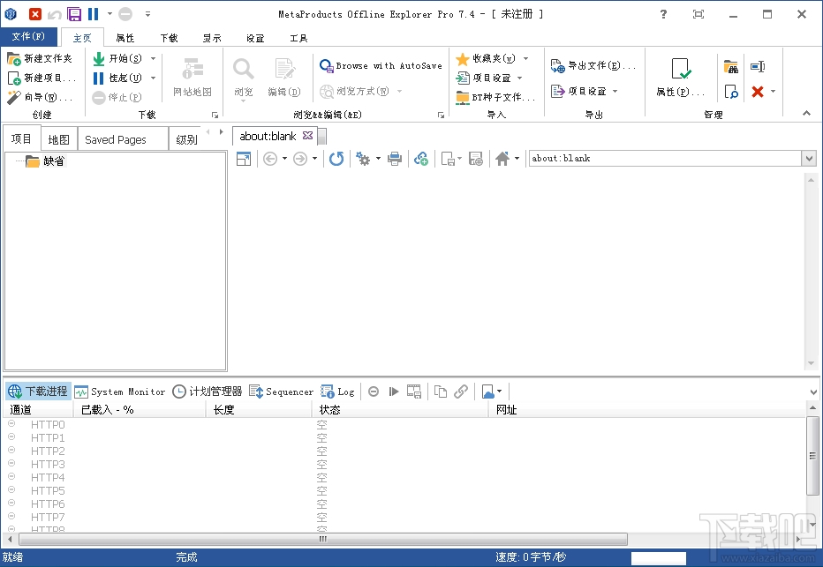
Task: Switch to the 显示 ribbon tab
Action: click(212, 38)
